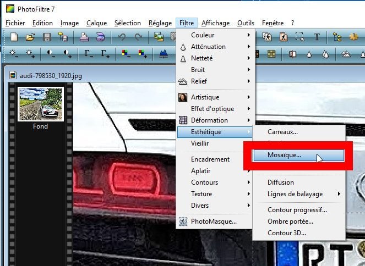Apply relief with the mountains toolbar icon
Viewport: 365px width, 266px height.
coord(346,54)
